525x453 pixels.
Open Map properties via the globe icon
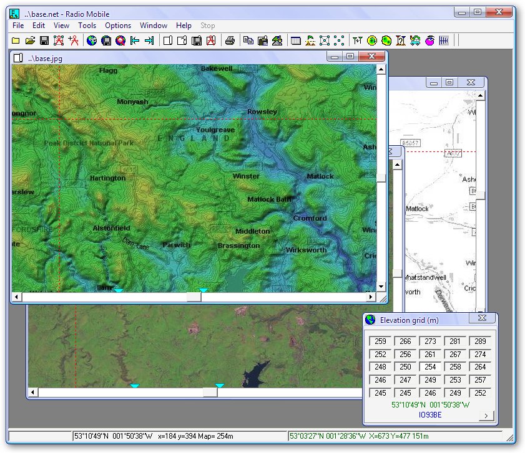pos(92,41)
